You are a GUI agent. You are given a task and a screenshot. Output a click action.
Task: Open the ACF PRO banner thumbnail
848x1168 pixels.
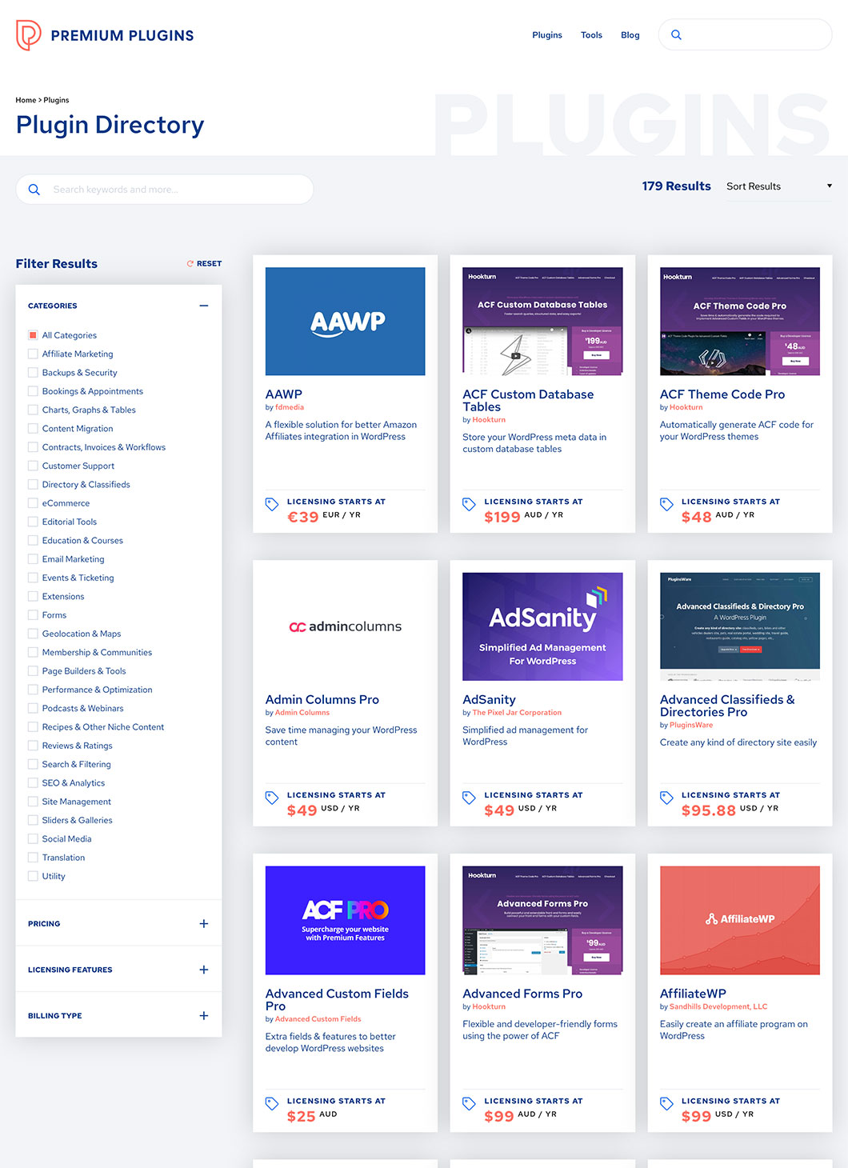click(x=345, y=920)
